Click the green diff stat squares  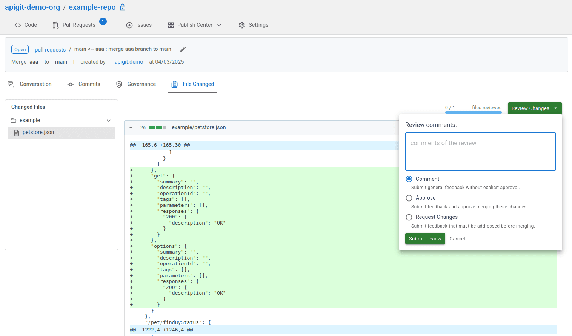tap(157, 128)
